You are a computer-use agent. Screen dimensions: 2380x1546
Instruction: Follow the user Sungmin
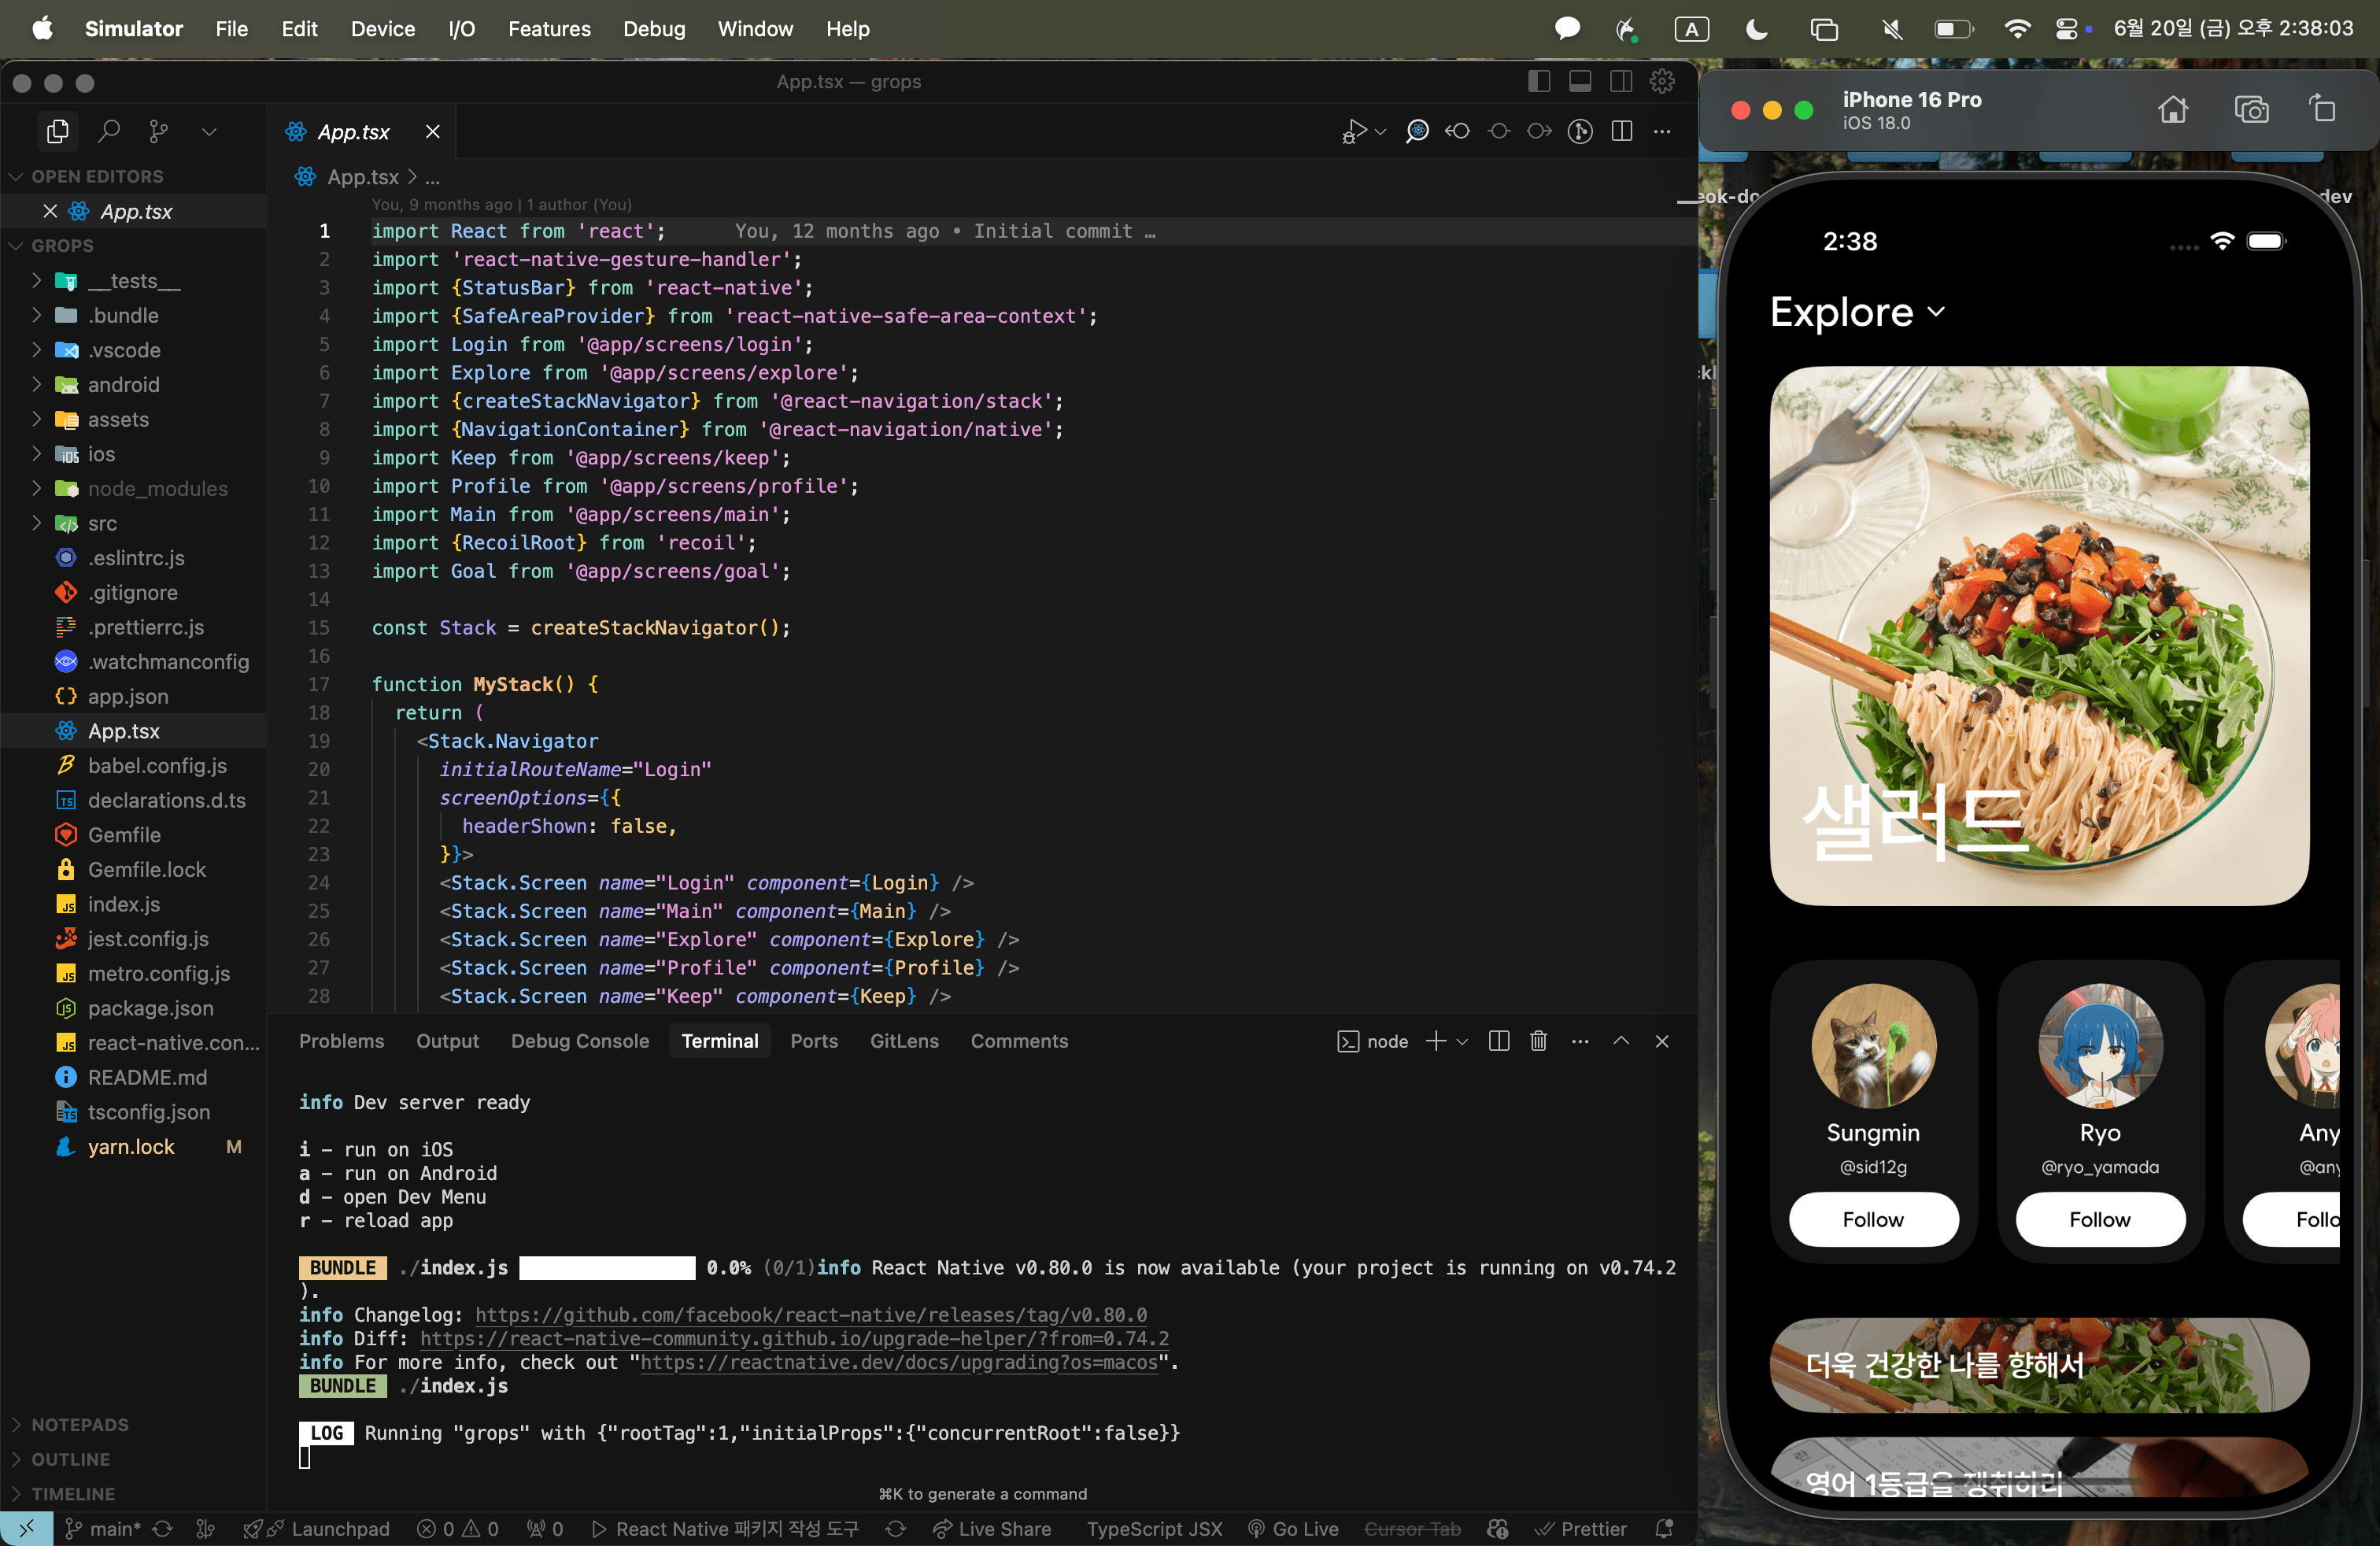pos(1873,1219)
